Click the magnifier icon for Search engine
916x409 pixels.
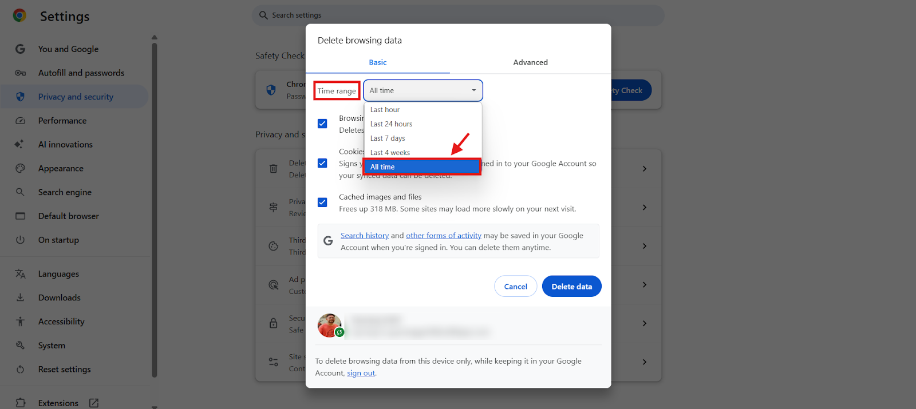(20, 192)
